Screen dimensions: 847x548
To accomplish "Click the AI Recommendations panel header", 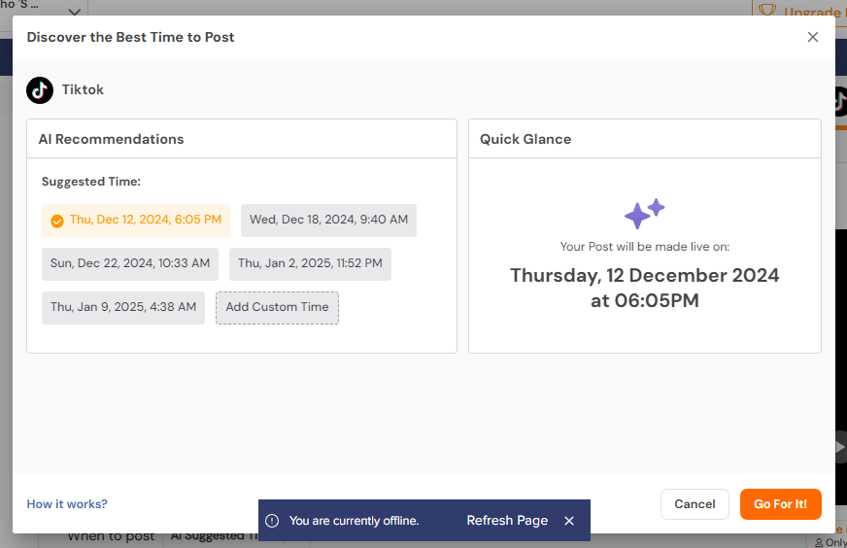I will point(242,139).
